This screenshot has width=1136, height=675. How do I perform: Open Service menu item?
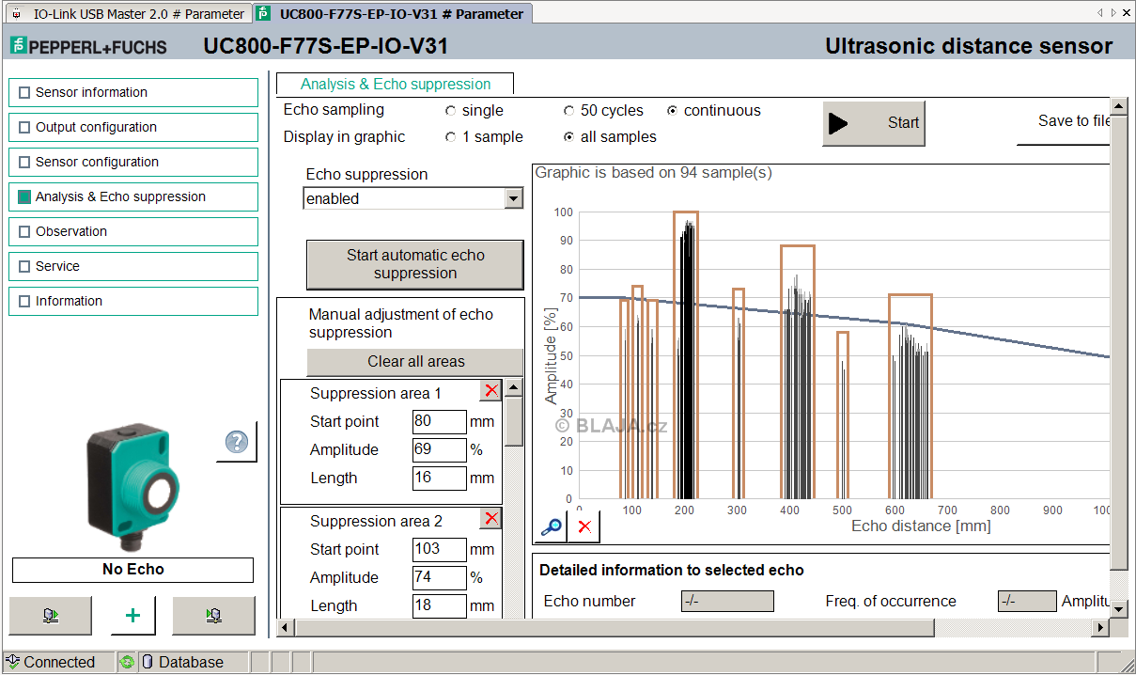pyautogui.click(x=133, y=266)
